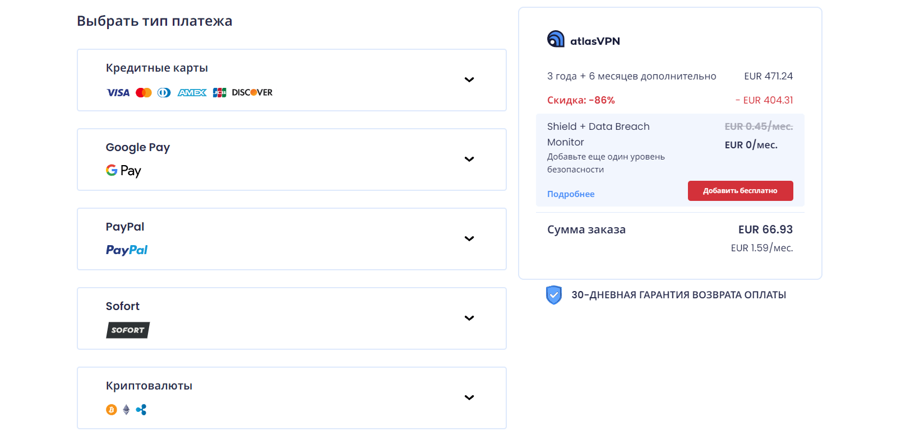915x441 pixels.
Task: Click the JCB card logo
Action: pos(219,92)
